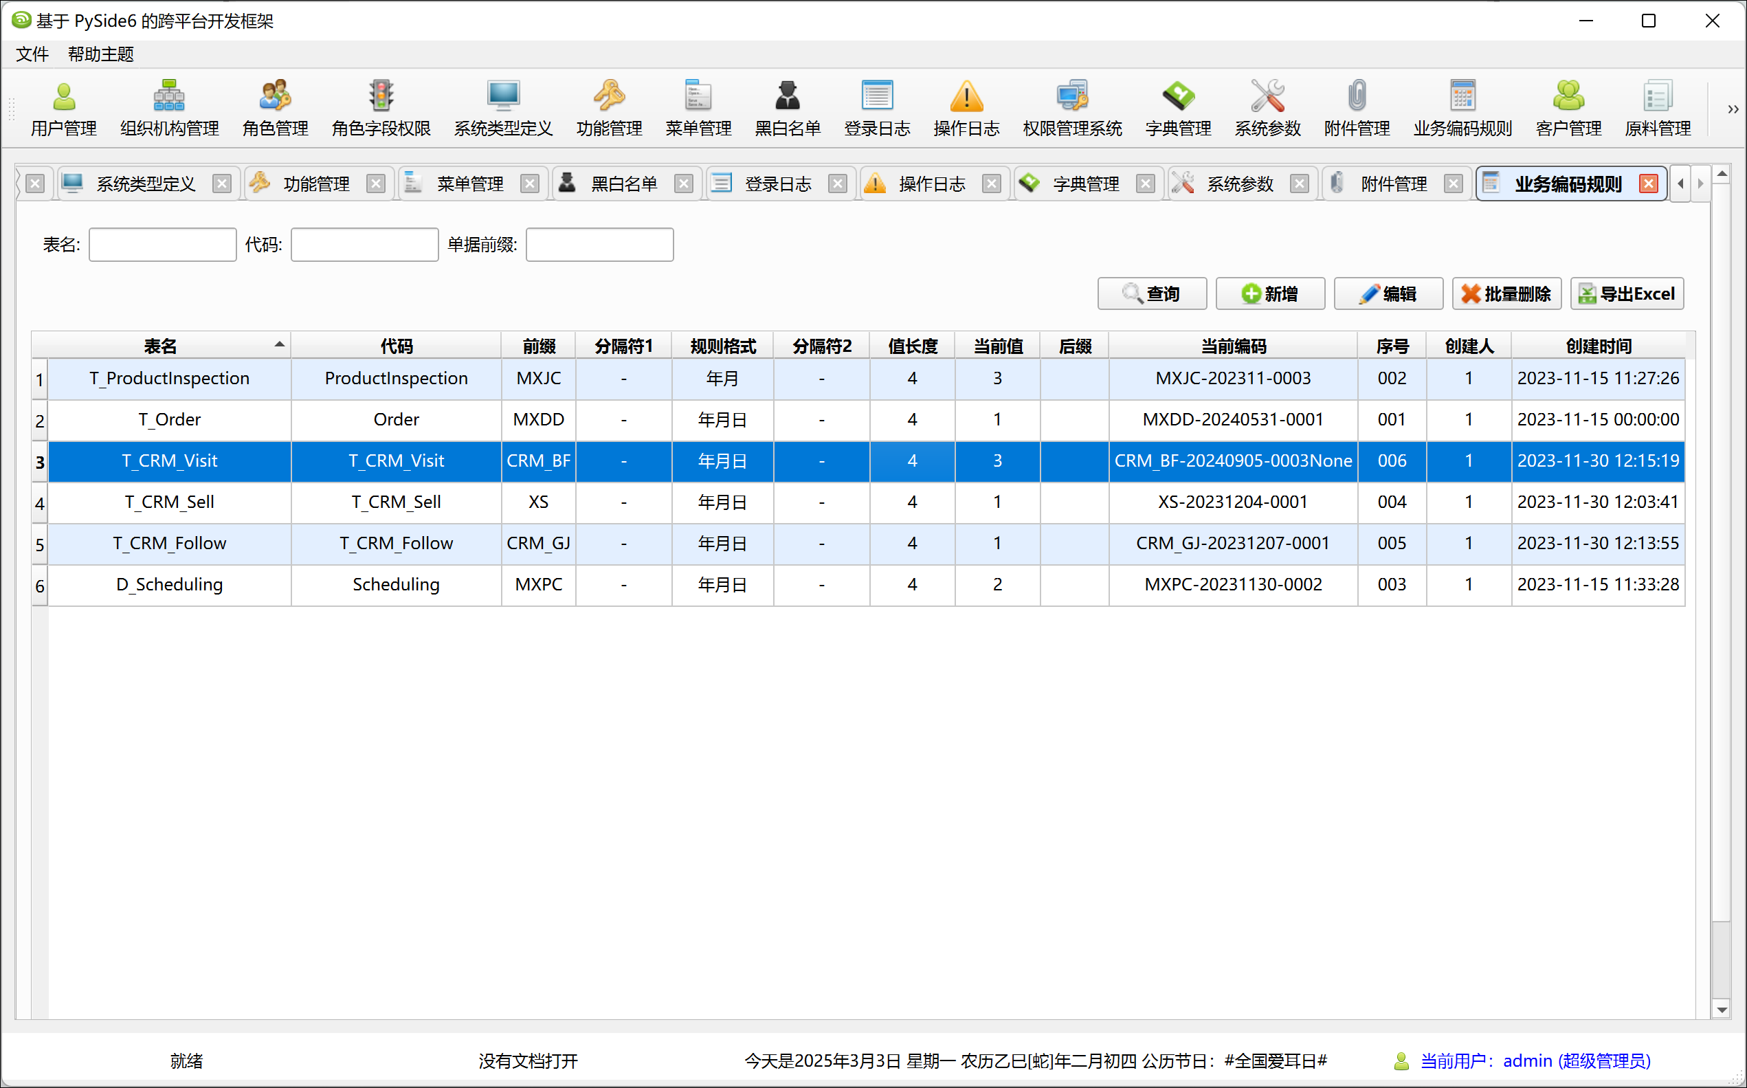Click the 查询 button

coord(1151,293)
